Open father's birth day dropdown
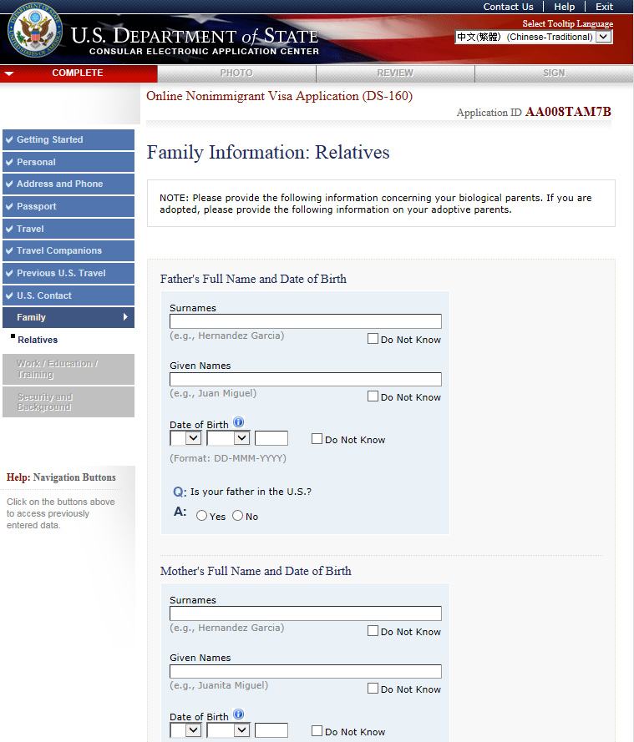The image size is (634, 742). tap(185, 438)
